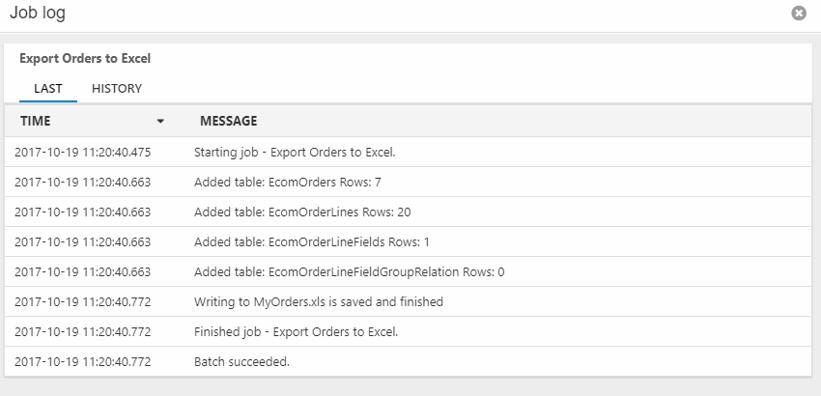This screenshot has width=821, height=396.
Task: Select the 'Starting job' log row
Action: (295, 152)
